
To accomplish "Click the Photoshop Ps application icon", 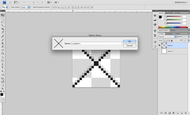I will tap(4, 2).
